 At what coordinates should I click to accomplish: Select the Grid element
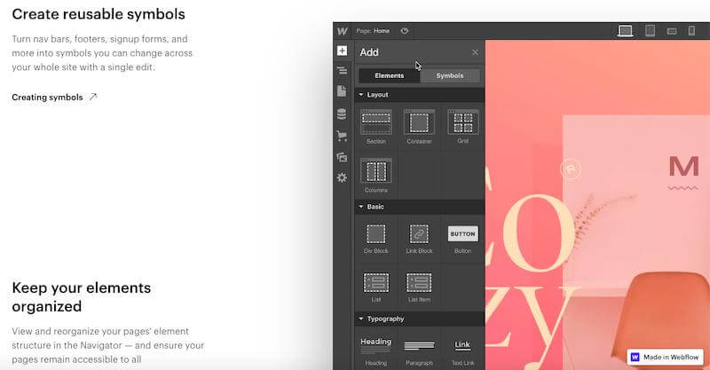pos(462,126)
